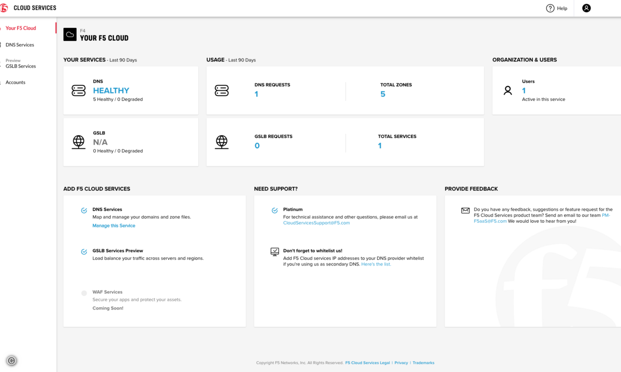Click the YOUR F5 CLOUD page title
The width and height of the screenshot is (621, 372).
coord(104,38)
